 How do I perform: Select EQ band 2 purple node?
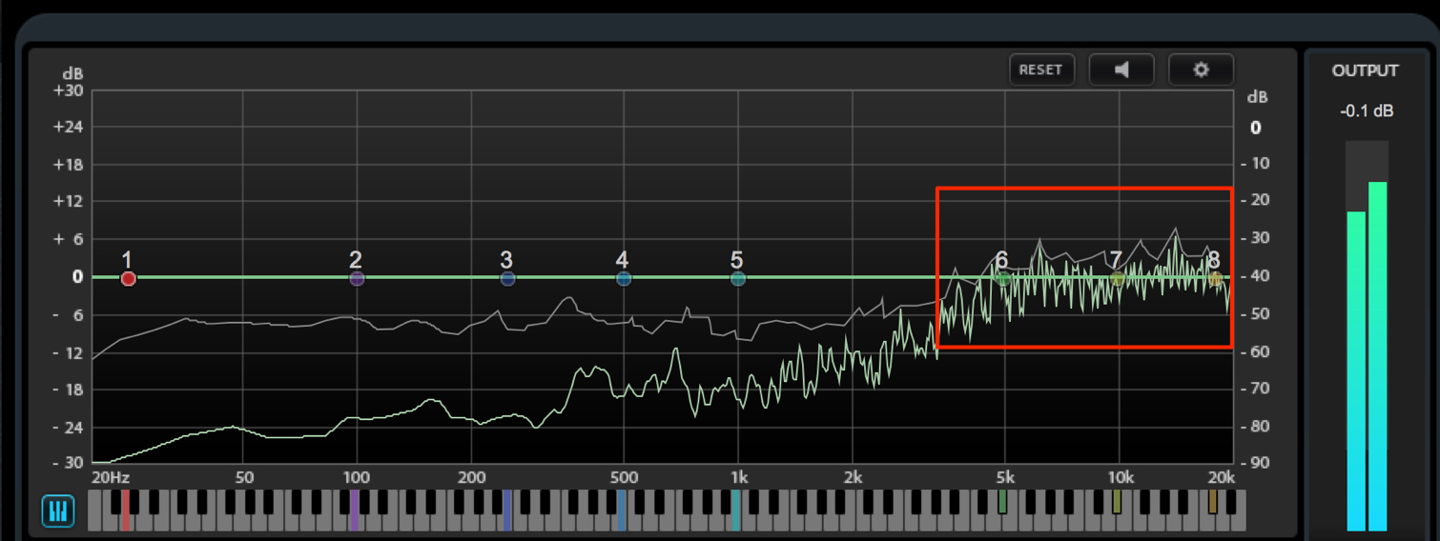pos(357,278)
